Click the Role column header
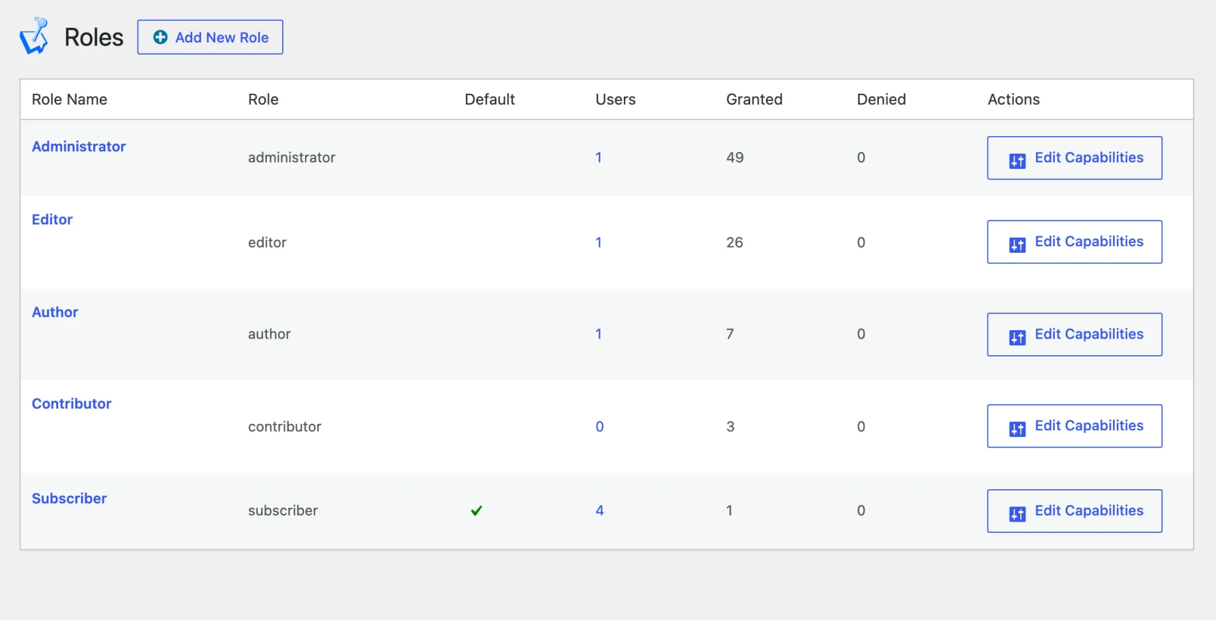 coord(263,100)
